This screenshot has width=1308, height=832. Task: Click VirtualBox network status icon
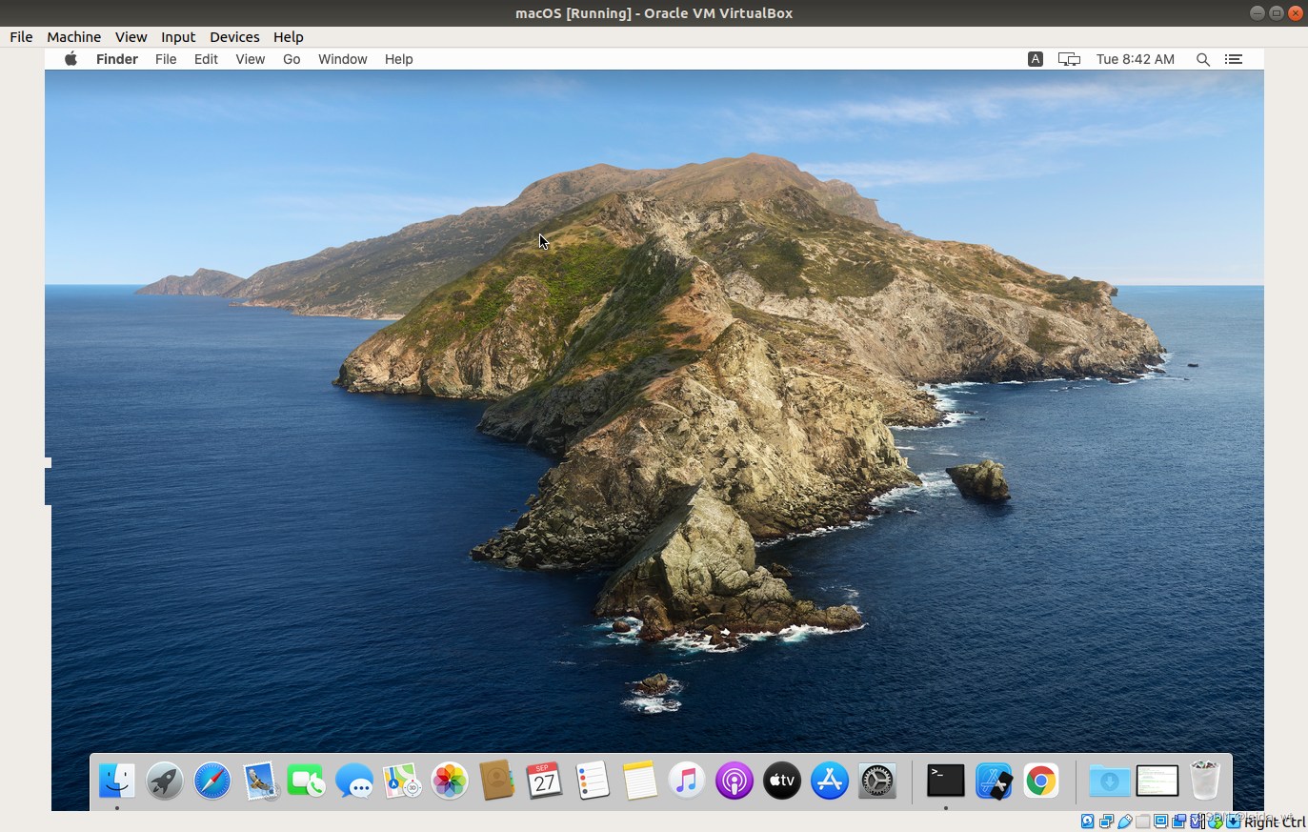[1106, 822]
